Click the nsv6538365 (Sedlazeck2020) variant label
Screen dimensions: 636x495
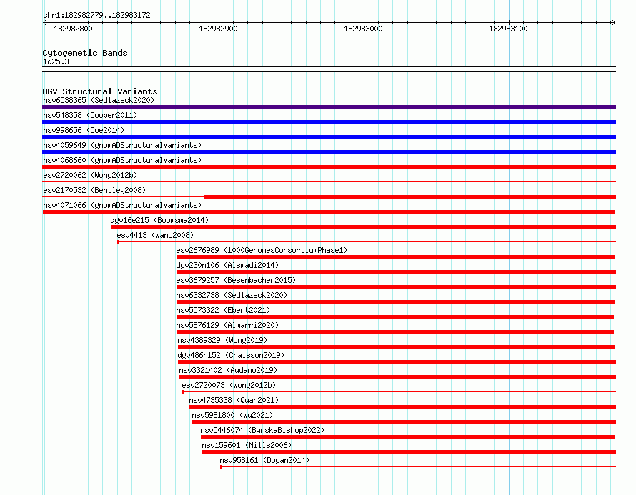pos(99,100)
